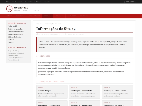142x106 pixels.
Task: Click the [Edite esta seção] placeholder paragraph
Action: coord(81,73)
